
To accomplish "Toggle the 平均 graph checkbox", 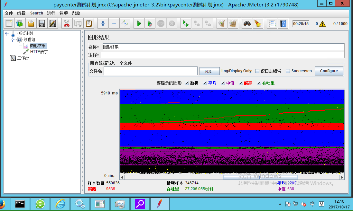I will [205, 83].
